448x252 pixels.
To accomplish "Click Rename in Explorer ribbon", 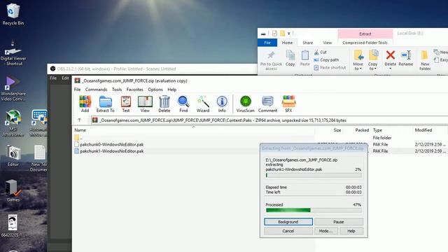I will click(406, 58).
